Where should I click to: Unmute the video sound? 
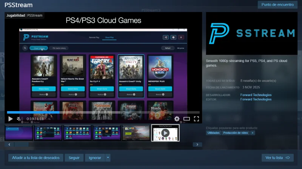click(20, 119)
